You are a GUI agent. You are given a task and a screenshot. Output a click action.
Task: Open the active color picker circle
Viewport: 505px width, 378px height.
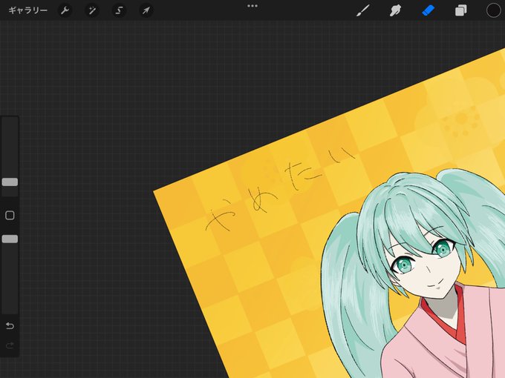(x=493, y=10)
